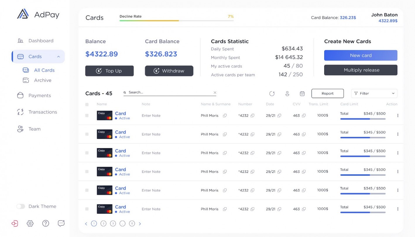Screen dimensions: 415x237
Task: Copy card number *4232 in first row
Action: 252,116
